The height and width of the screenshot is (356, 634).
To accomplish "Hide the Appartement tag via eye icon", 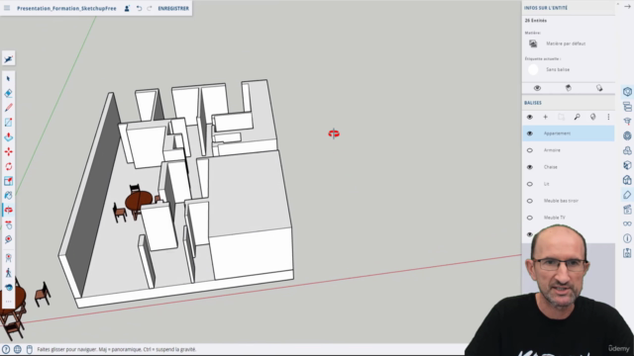I will (530, 133).
